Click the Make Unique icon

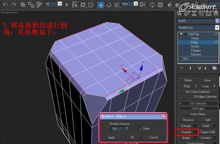point(199,68)
